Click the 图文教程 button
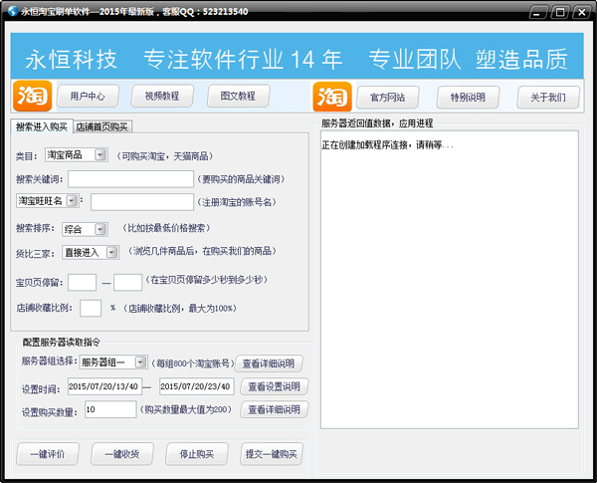The height and width of the screenshot is (483, 597). 238,97
